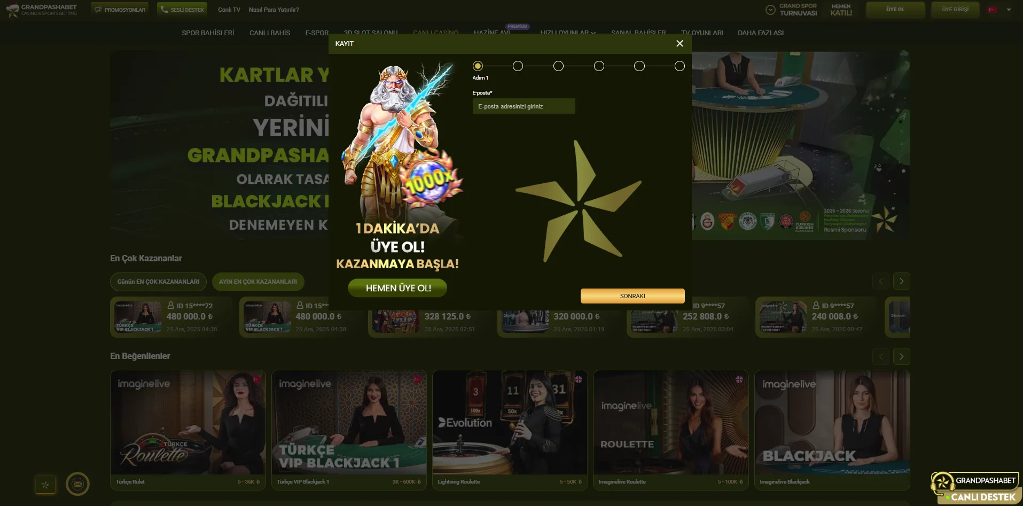Expand the language dropdown arrow
Screen dimensions: 1023x506
coord(1009,10)
